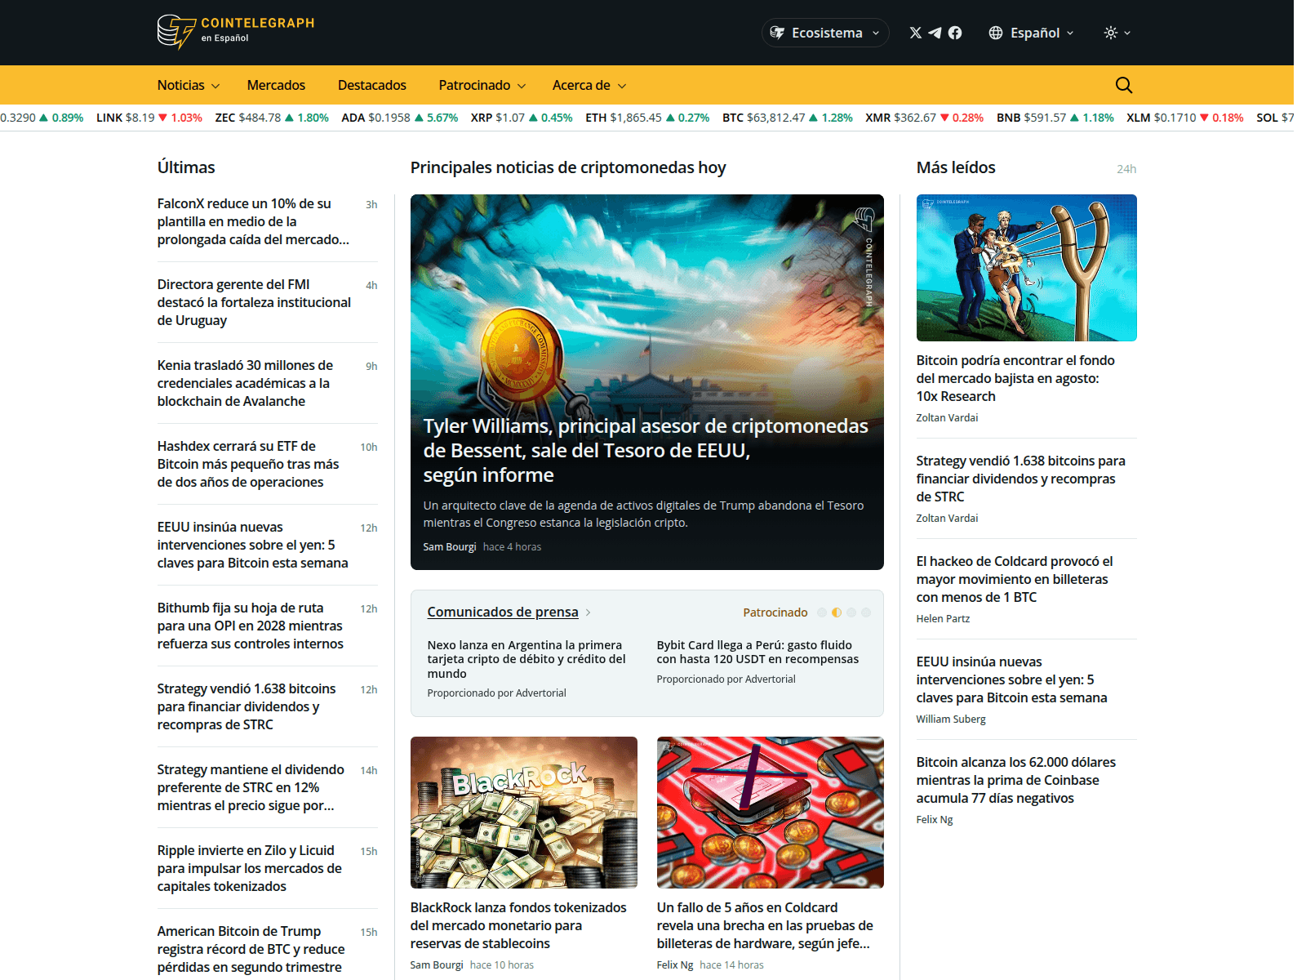Open the Directora gerente del FMI article
The width and height of the screenshot is (1306, 980).
254,302
